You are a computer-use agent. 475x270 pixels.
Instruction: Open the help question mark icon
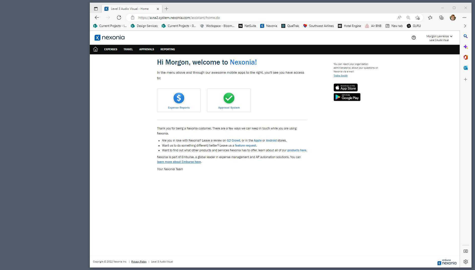[414, 38]
